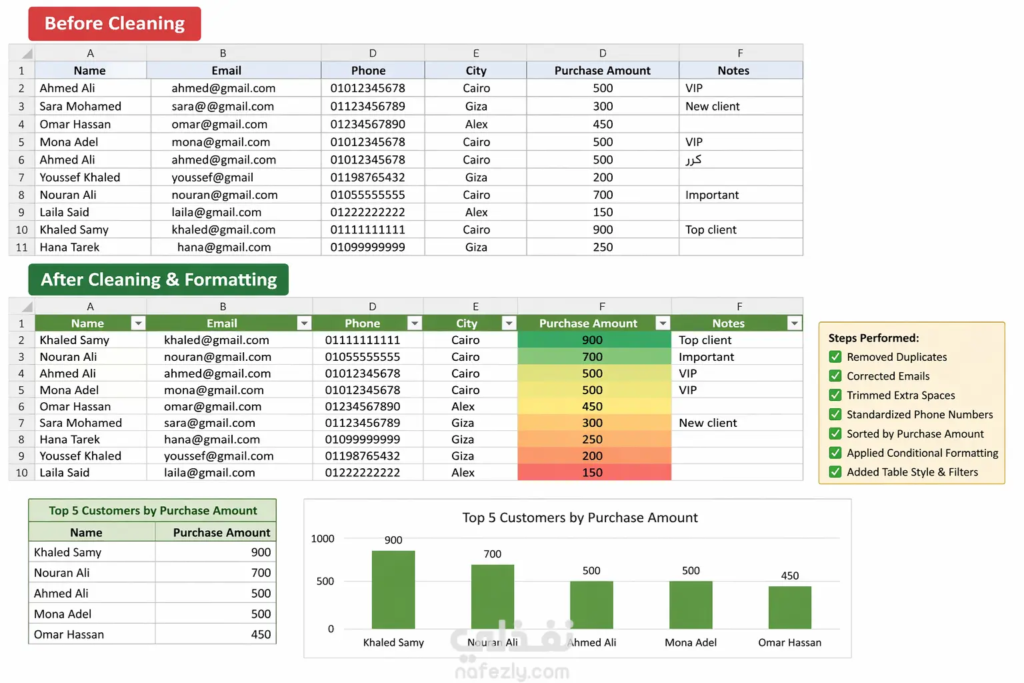Expand the Phone column filter arrow
Screen dimensions: 1024x683
tap(415, 323)
